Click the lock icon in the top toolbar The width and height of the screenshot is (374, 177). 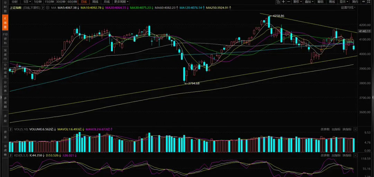click(x=278, y=2)
